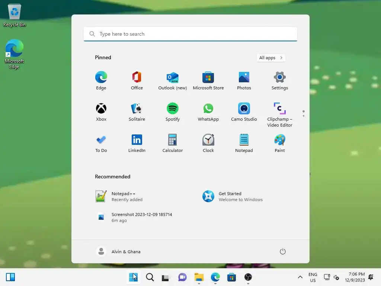Open Solitaire game
Image resolution: width=381 pixels, height=286 pixels.
137,112
